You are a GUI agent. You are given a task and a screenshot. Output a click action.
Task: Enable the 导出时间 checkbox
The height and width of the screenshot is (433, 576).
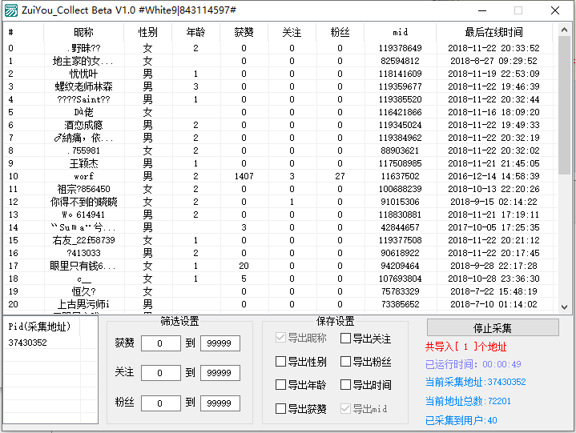pos(345,384)
